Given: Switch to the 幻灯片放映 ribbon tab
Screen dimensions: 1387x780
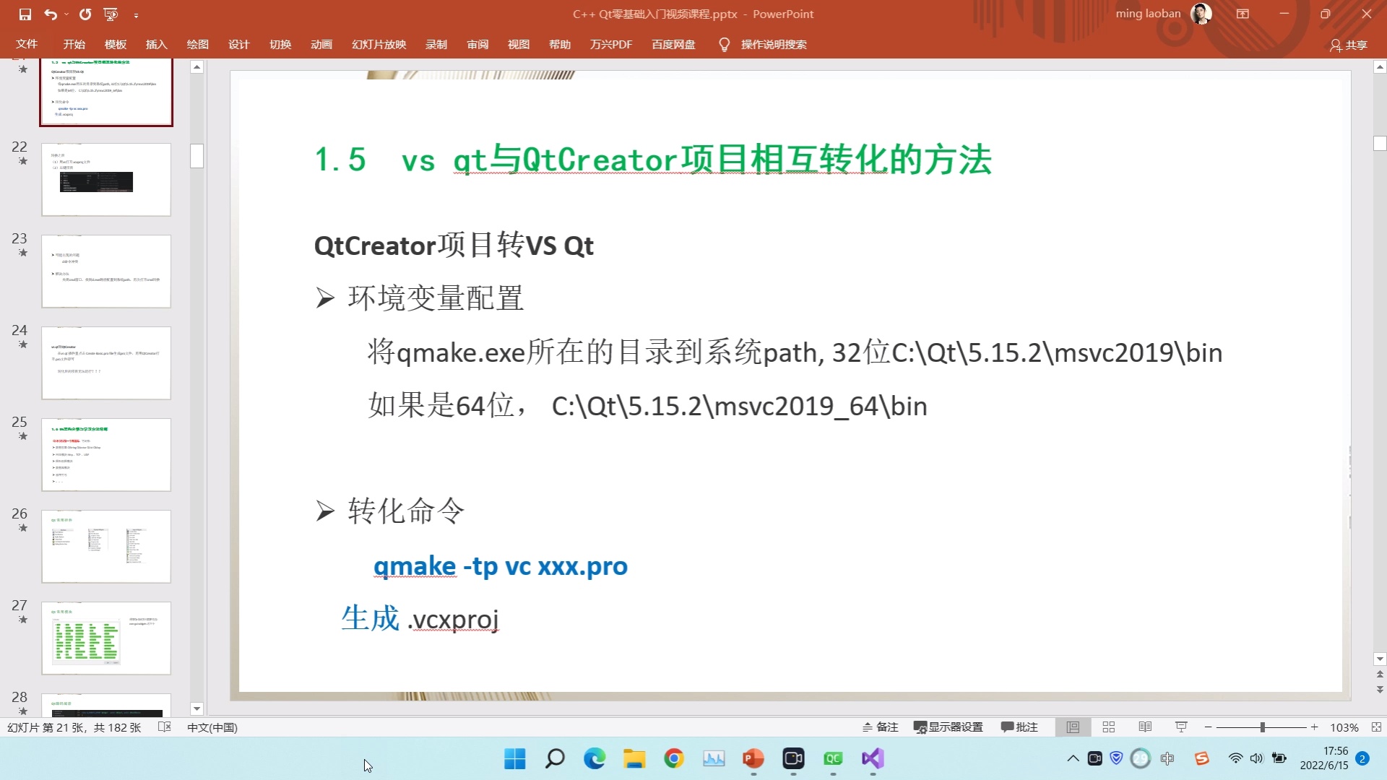Looking at the screenshot, I should 379,44.
